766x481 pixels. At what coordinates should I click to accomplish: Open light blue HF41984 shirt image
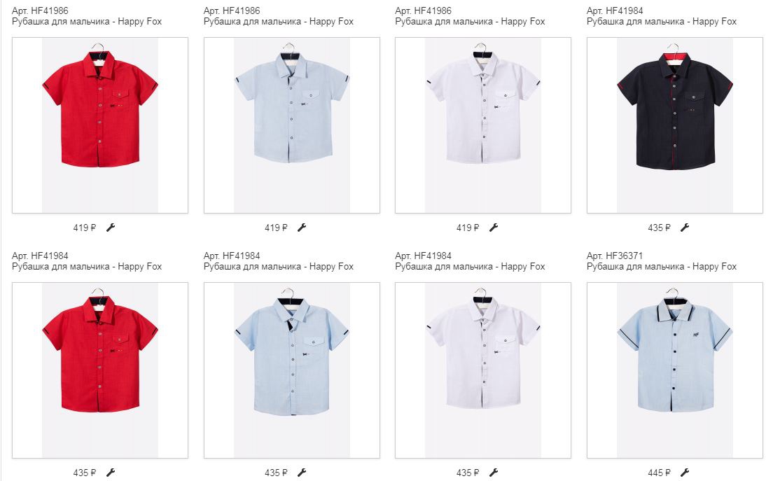pos(292,370)
